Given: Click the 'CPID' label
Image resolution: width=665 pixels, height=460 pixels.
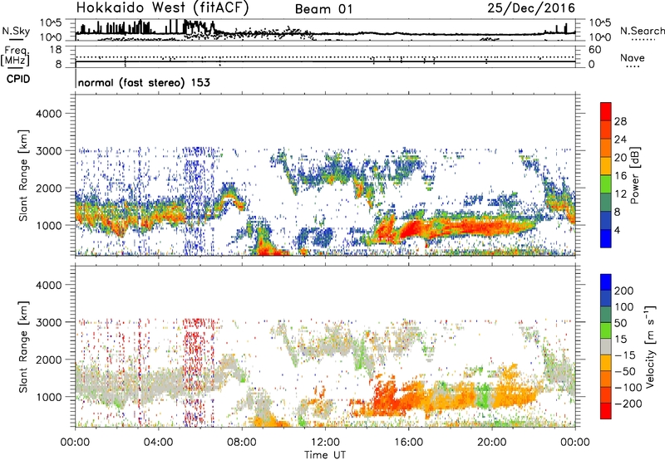Looking at the screenshot, I should [18, 79].
